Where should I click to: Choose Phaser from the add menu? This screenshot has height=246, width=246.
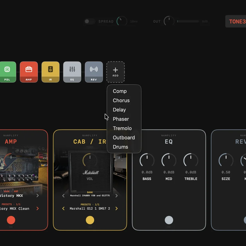pyautogui.click(x=121, y=119)
